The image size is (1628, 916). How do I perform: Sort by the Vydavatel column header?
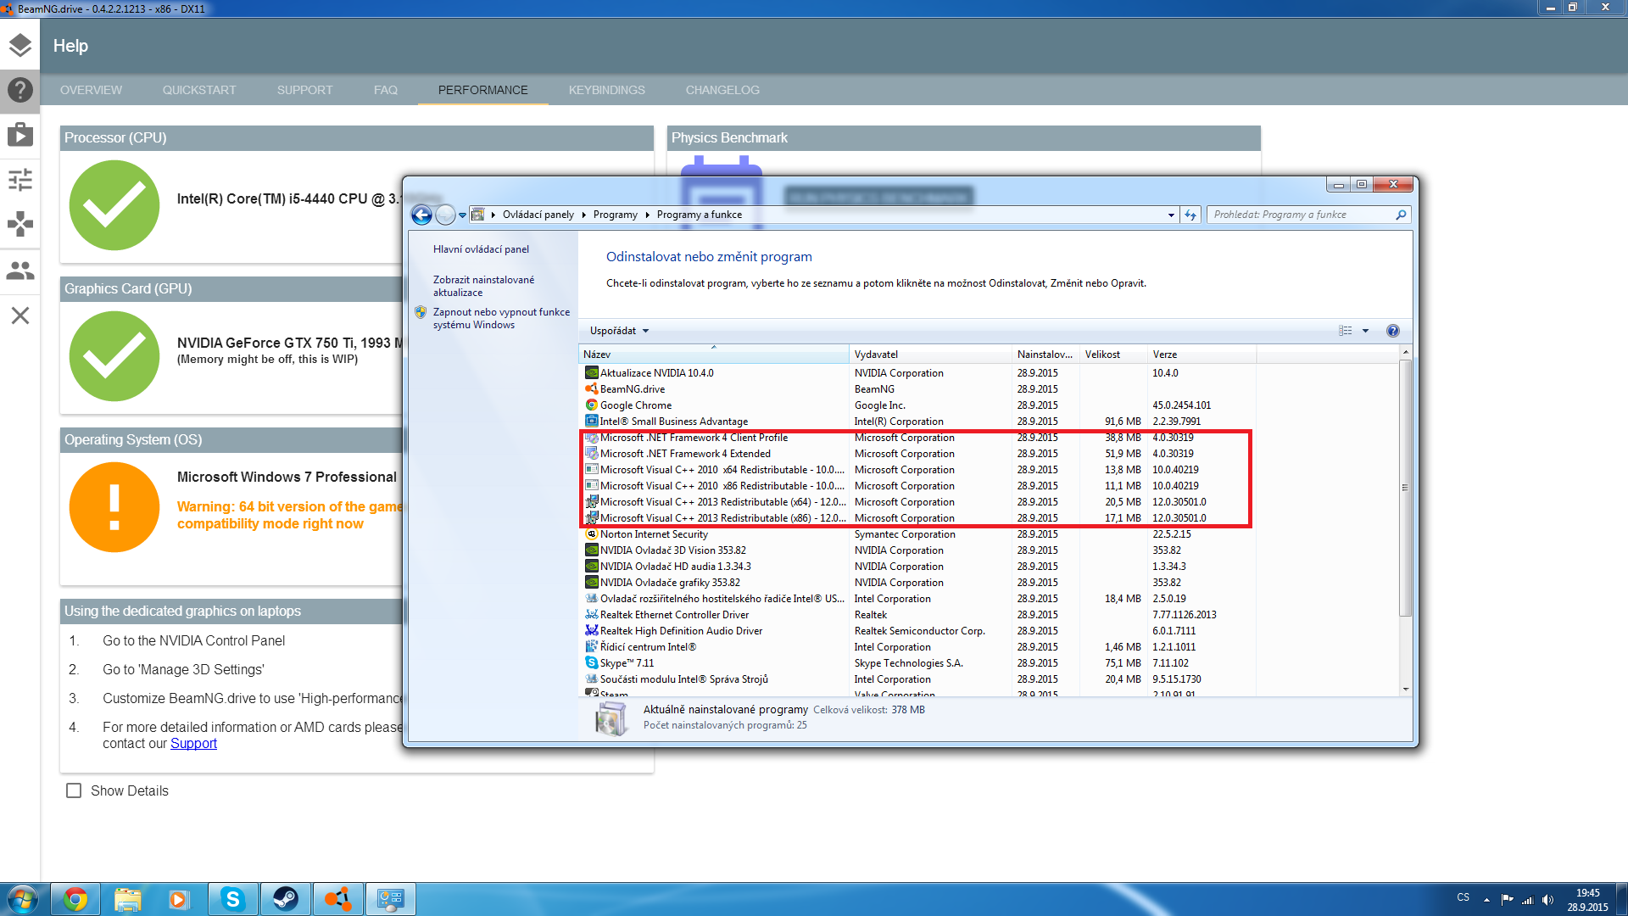(930, 355)
